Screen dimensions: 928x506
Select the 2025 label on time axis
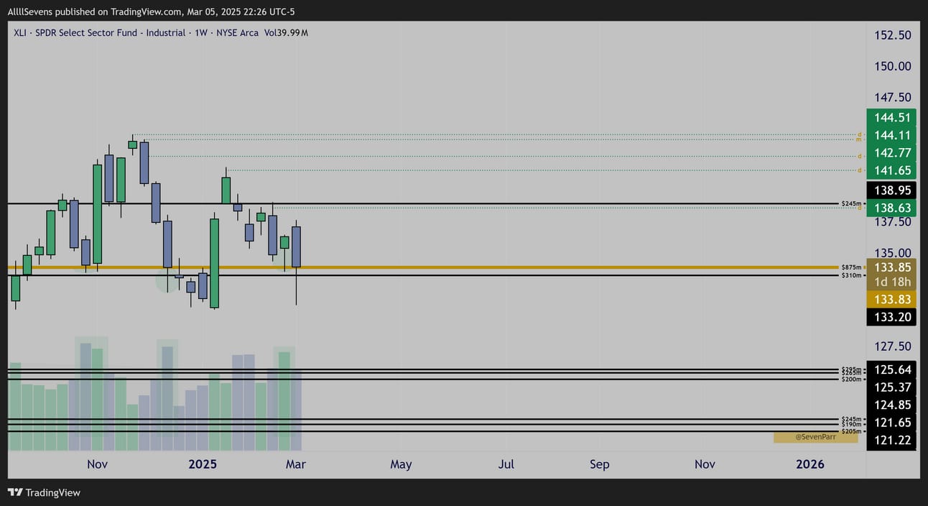(203, 464)
